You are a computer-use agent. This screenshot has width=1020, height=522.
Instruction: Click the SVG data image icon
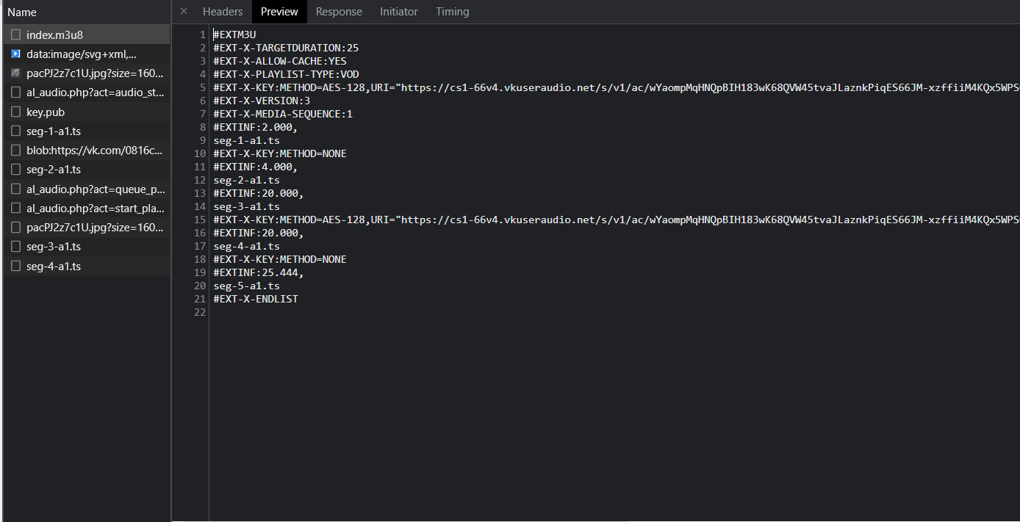click(16, 54)
